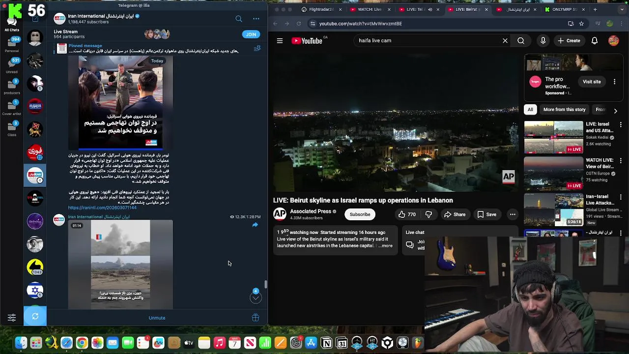Play the 01:14 smoke video thumbnail
The width and height of the screenshot is (629, 354).
click(x=120, y=265)
